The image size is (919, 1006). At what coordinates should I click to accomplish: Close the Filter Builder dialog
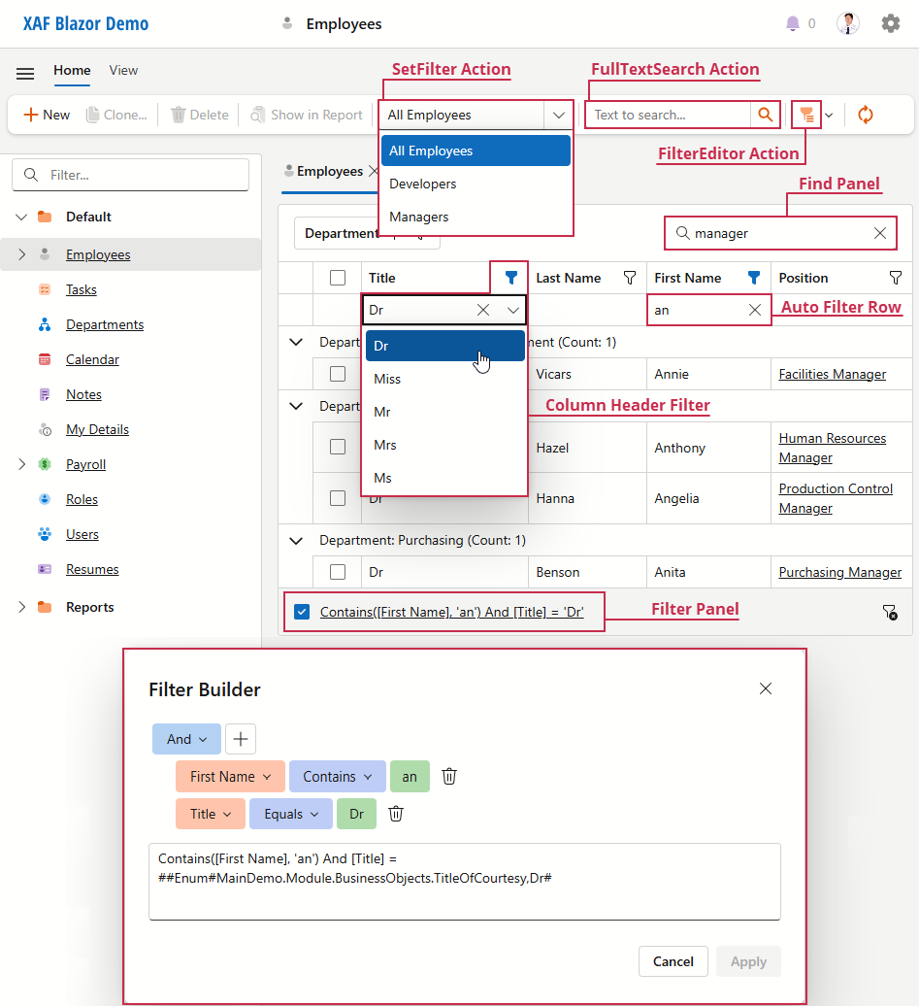(x=765, y=688)
